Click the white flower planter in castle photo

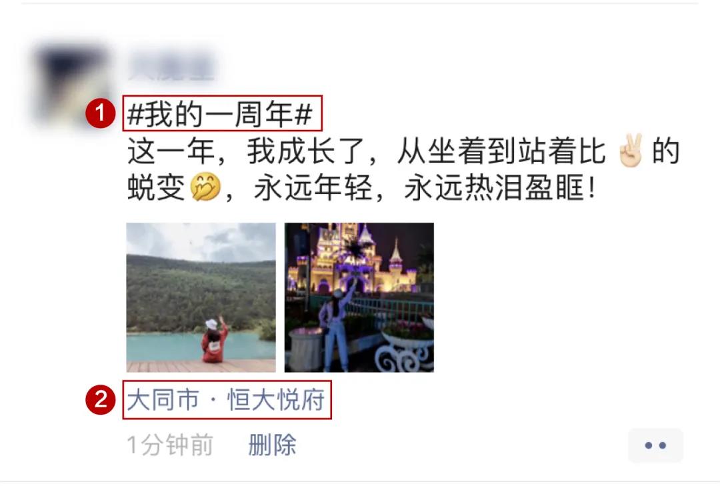coord(404,351)
